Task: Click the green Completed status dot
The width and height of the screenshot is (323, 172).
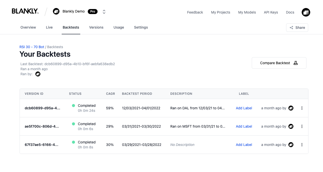Action: (x=73, y=106)
